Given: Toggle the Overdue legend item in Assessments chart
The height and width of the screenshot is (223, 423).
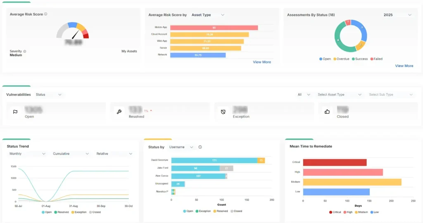Looking at the screenshot, I should (341, 59).
